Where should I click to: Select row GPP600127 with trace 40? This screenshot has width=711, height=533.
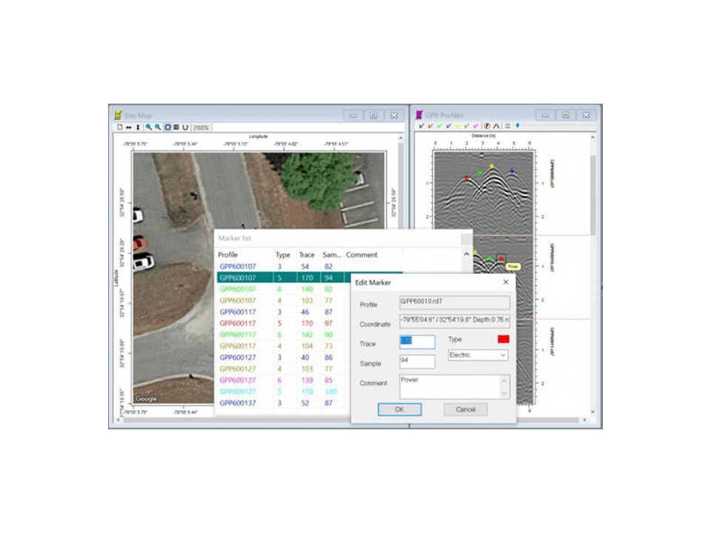click(x=284, y=357)
